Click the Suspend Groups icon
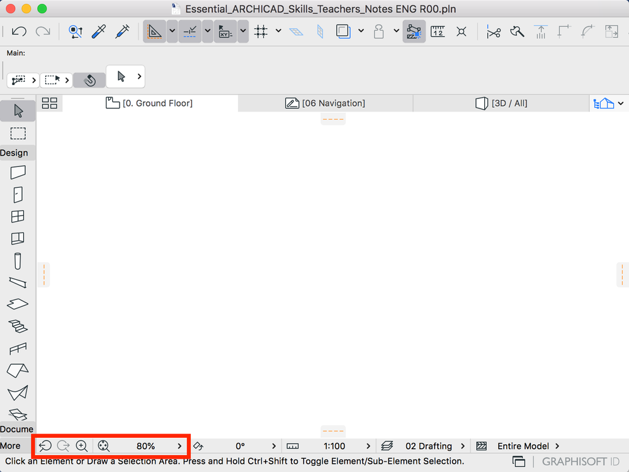The image size is (629, 472). pyautogui.click(x=378, y=32)
